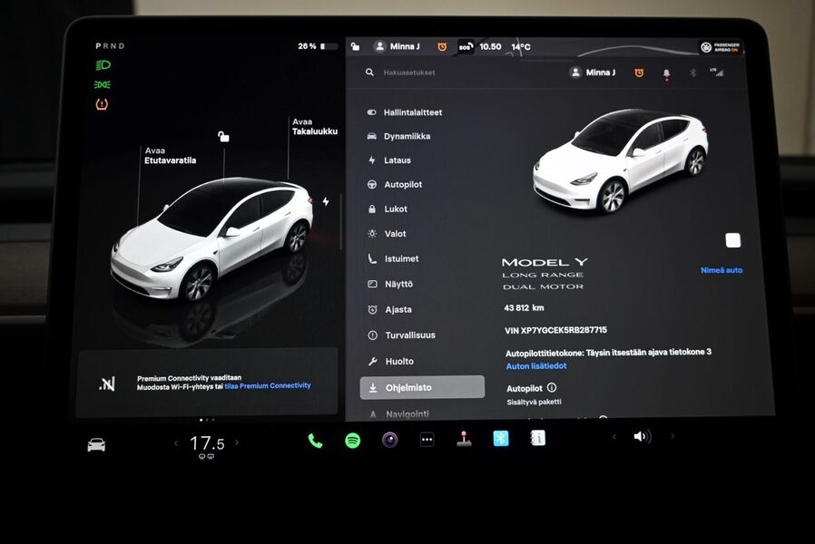Image resolution: width=815 pixels, height=544 pixels.
Task: Tap the lock icon in the top bar
Action: [358, 45]
